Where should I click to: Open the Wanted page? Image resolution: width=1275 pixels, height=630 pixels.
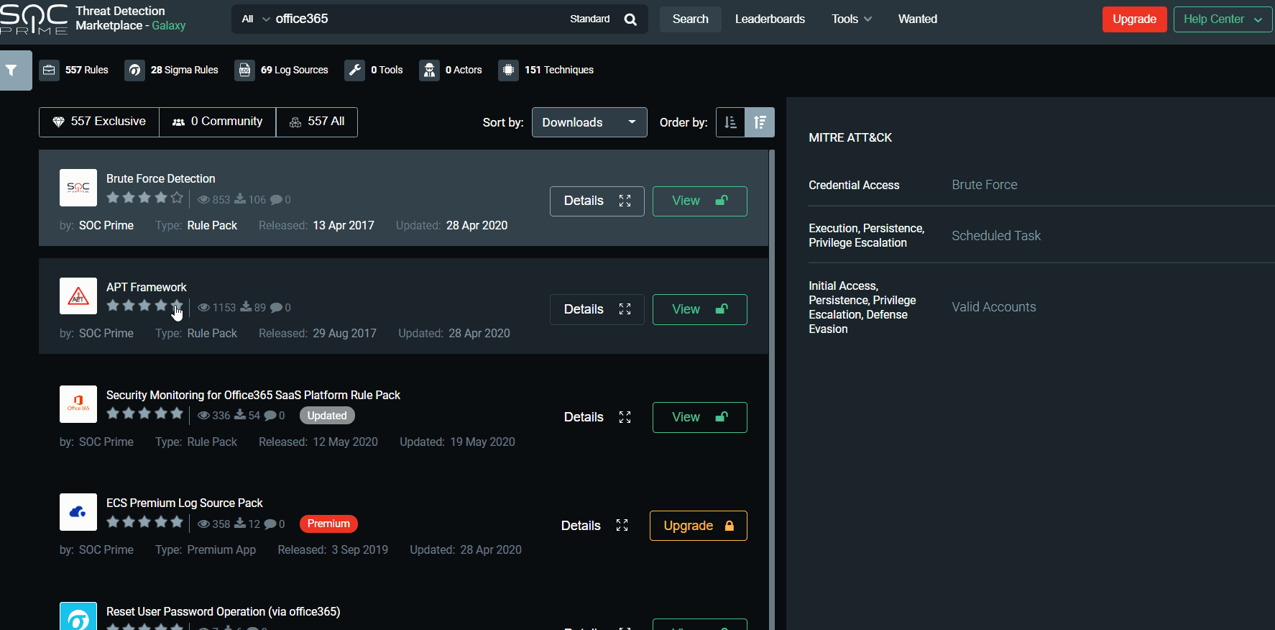918,19
